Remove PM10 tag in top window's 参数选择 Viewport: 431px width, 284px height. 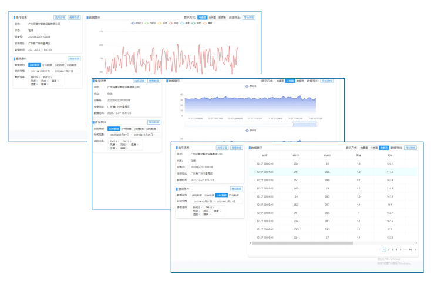52,77
